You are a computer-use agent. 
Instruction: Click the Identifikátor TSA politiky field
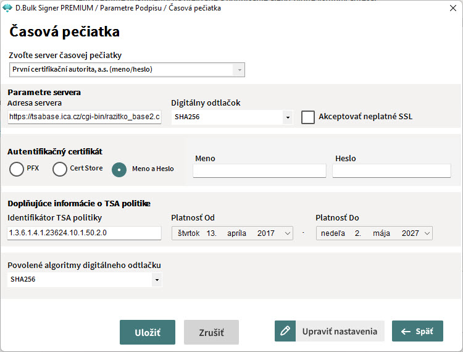(x=85, y=233)
